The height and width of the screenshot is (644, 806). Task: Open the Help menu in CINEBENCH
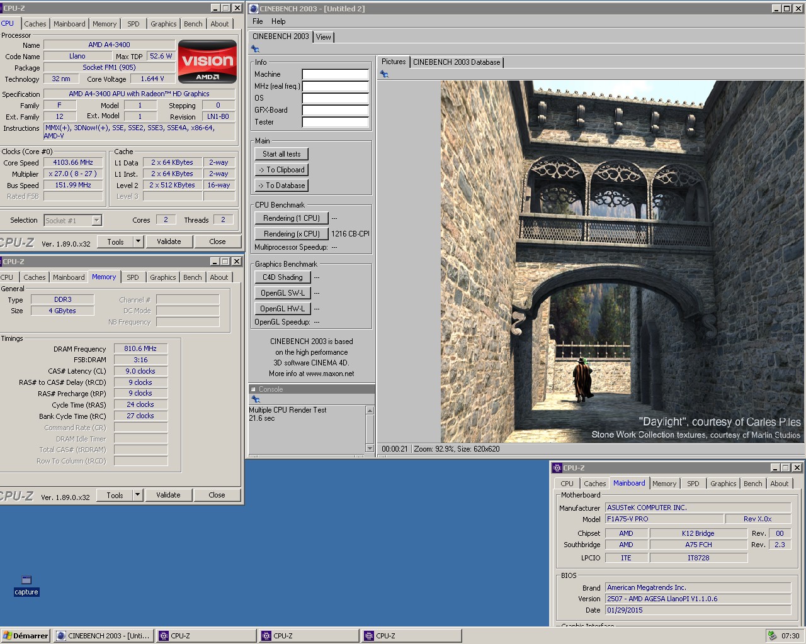(278, 21)
